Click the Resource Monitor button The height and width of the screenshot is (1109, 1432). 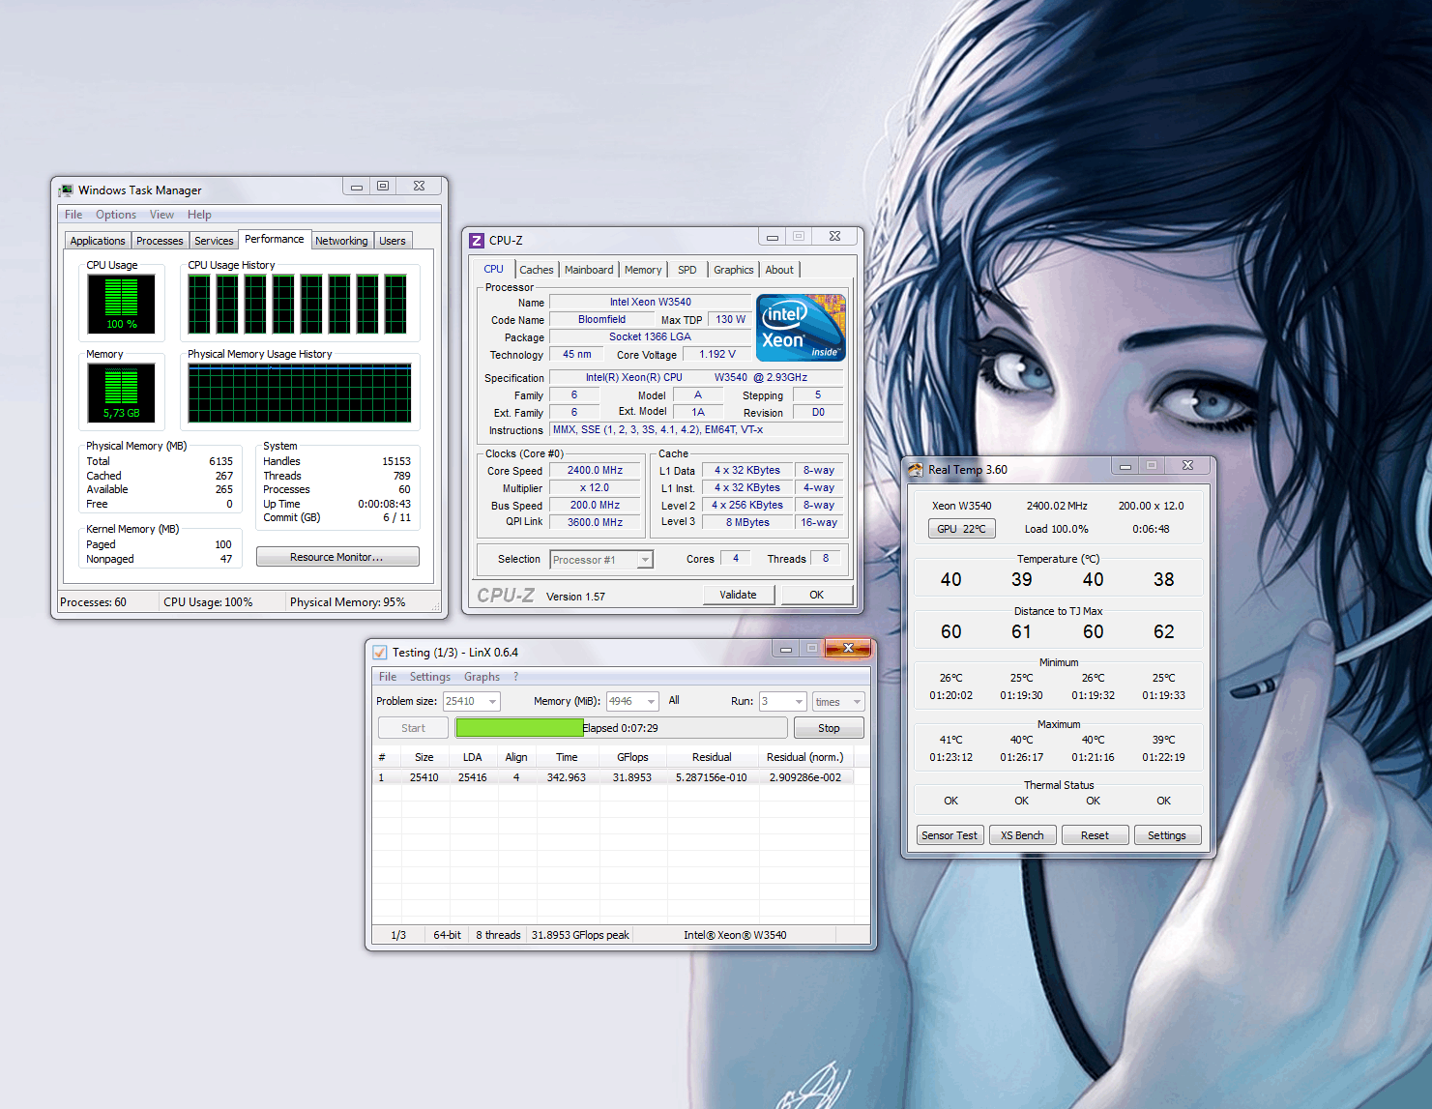[336, 557]
